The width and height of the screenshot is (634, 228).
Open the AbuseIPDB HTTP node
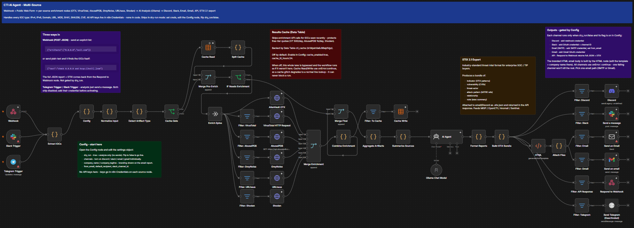(277, 137)
